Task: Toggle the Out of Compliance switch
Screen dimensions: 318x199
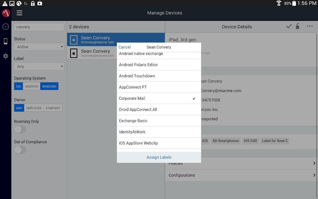Action: [20, 150]
